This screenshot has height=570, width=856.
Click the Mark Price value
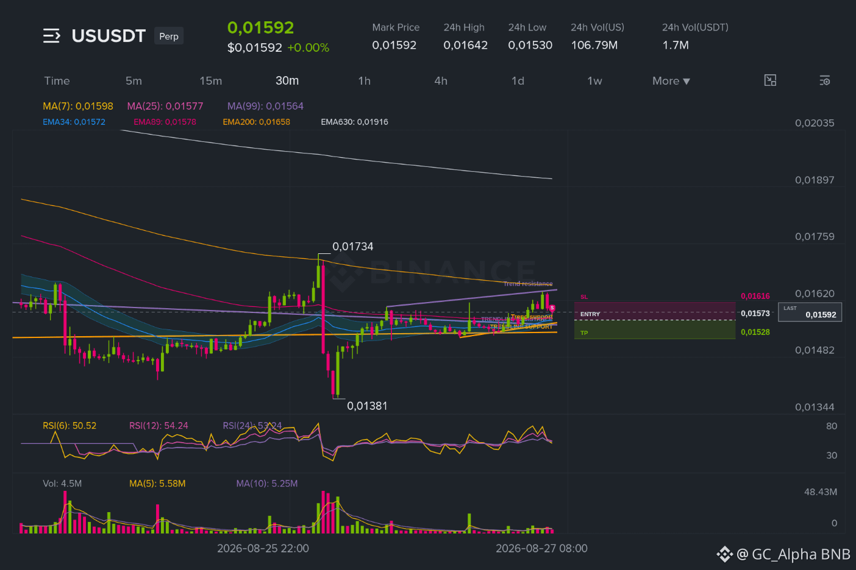394,45
